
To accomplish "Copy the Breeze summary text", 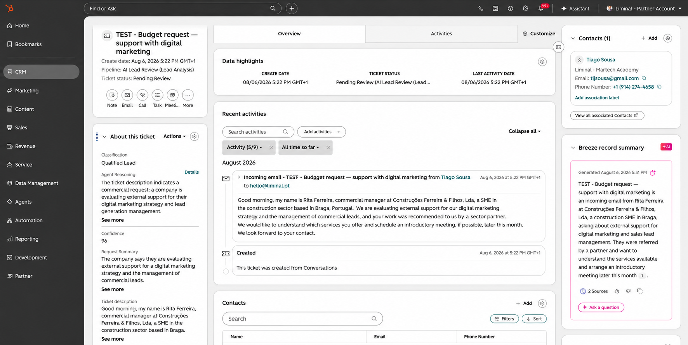I will (x=640, y=291).
